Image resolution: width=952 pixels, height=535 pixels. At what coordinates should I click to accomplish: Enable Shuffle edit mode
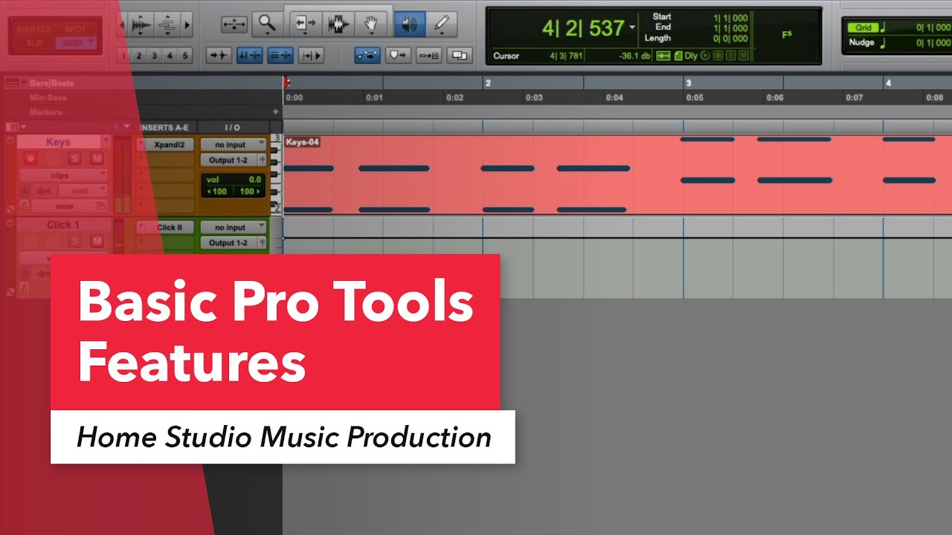pyautogui.click(x=33, y=30)
